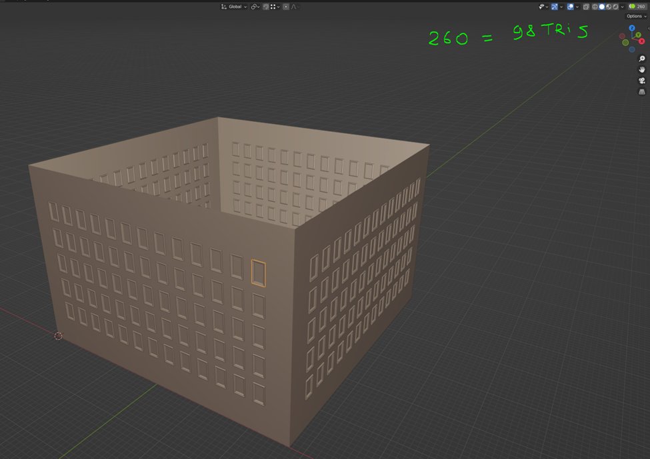
Task: Toggle the camera view icon
Action: (642, 81)
